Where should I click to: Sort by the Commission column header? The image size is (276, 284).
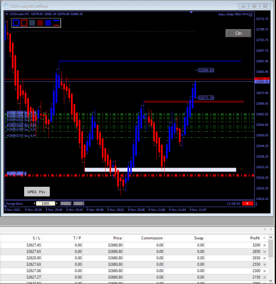144,238
